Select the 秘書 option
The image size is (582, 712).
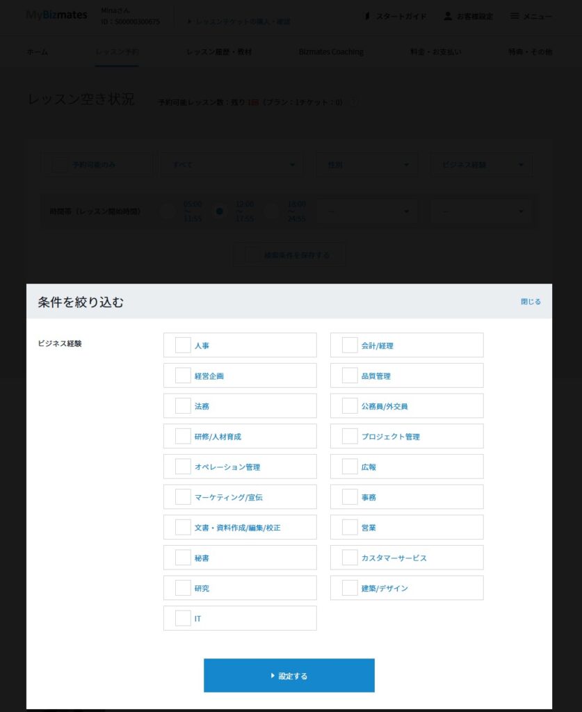pyautogui.click(x=183, y=558)
